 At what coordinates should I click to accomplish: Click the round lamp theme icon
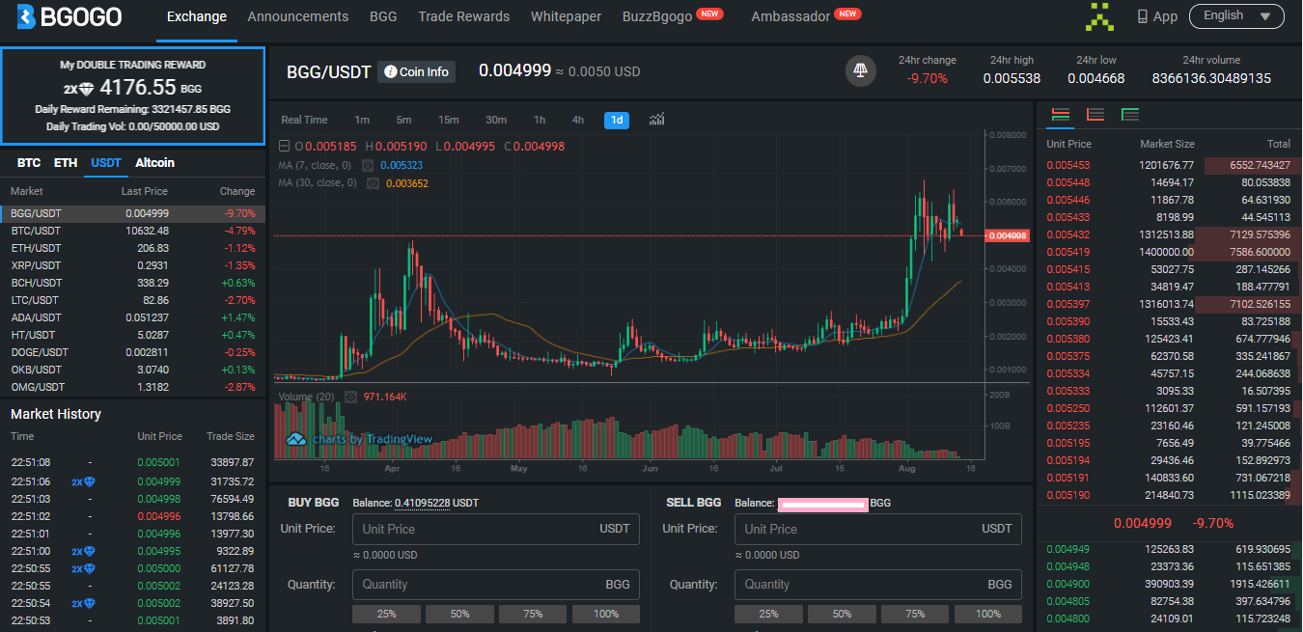[x=860, y=70]
